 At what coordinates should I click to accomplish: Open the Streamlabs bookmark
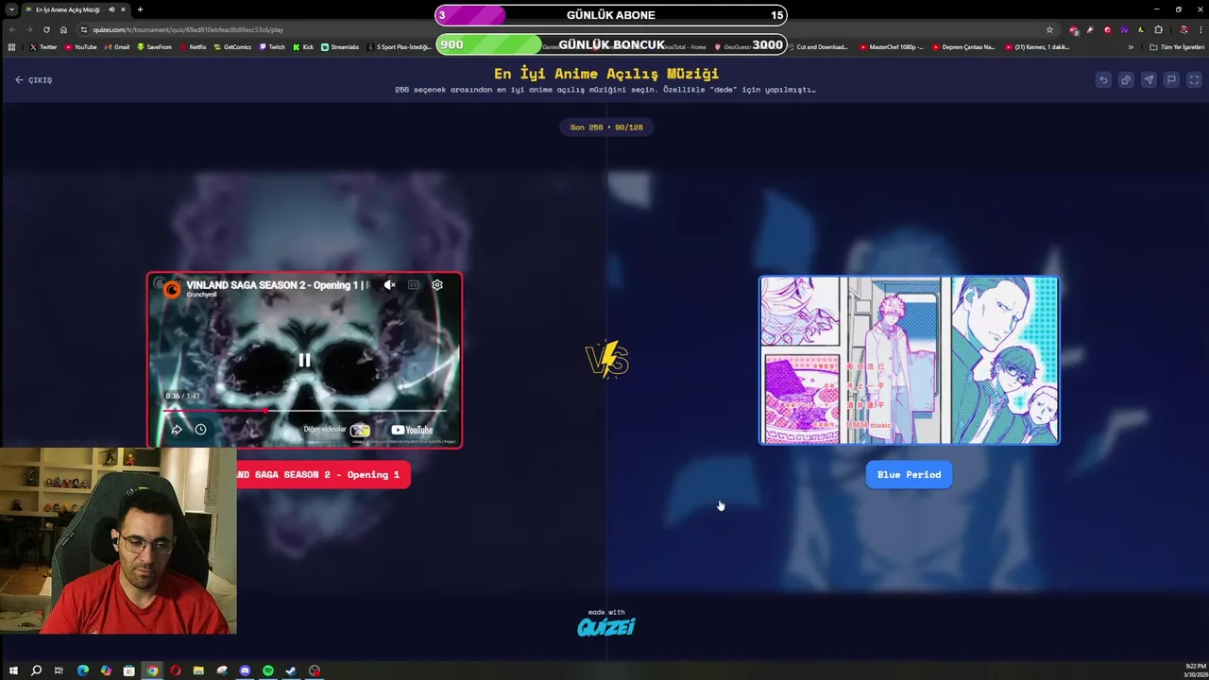[340, 47]
